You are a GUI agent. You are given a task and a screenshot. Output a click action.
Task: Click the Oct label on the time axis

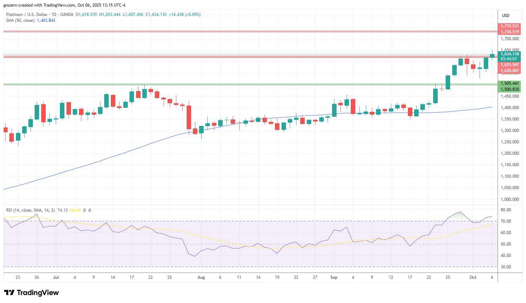coord(473,277)
